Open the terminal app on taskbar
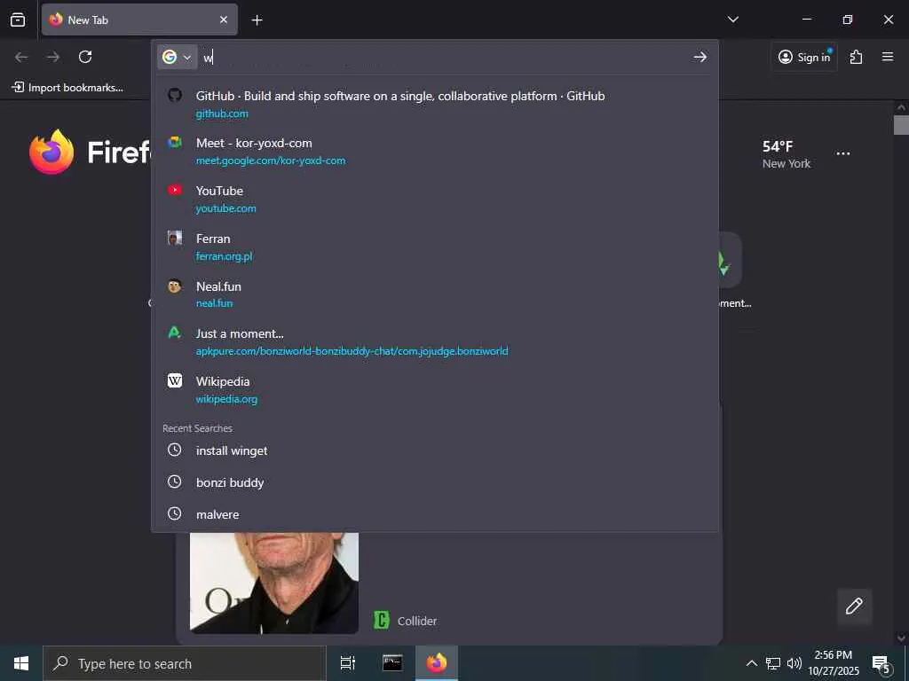909x681 pixels. point(392,663)
